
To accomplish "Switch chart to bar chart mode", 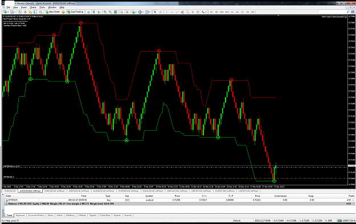I will click(x=88, y=12).
